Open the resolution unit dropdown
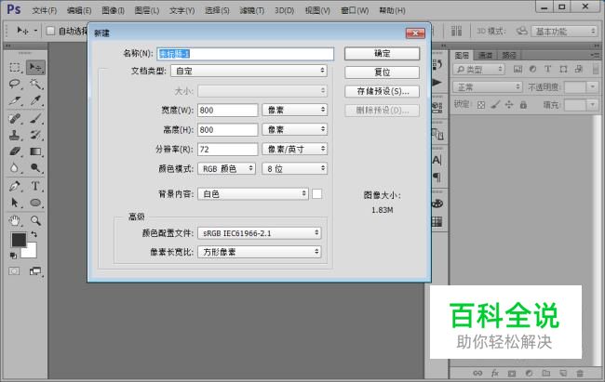This screenshot has width=605, height=382. point(295,150)
